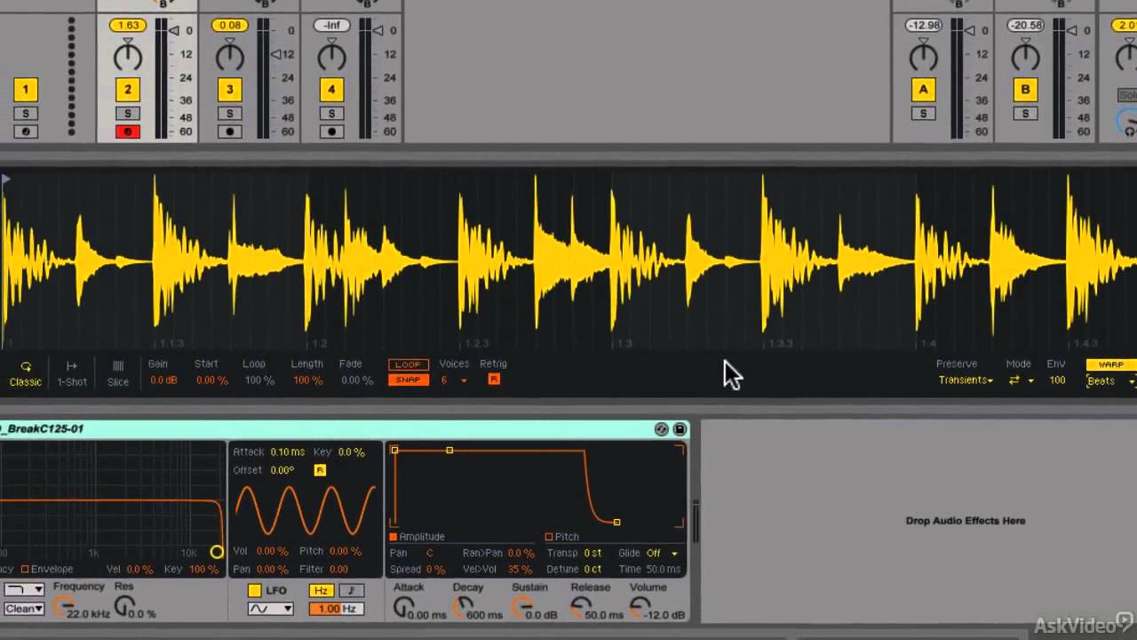
Task: Select Classic playback mode in Simpler
Action: pos(26,373)
